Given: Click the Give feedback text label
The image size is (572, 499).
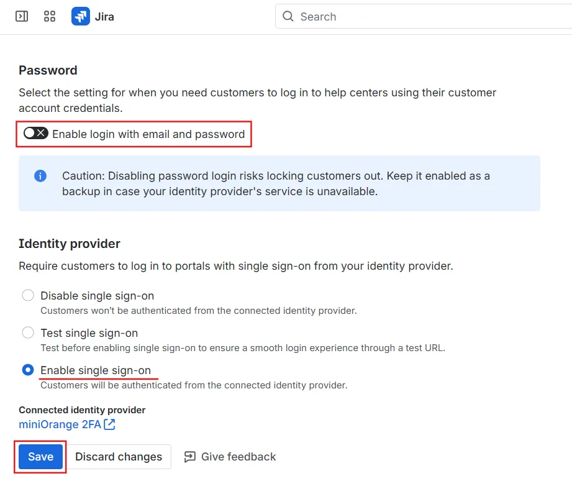Looking at the screenshot, I should [x=238, y=457].
